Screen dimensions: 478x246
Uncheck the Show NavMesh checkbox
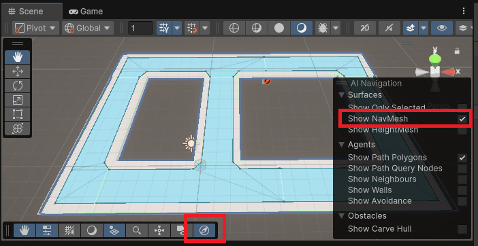(x=462, y=119)
